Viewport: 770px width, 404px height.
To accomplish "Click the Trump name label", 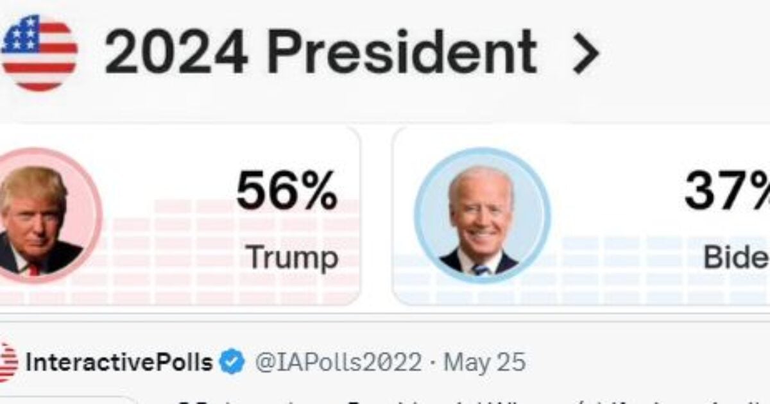I will (293, 258).
